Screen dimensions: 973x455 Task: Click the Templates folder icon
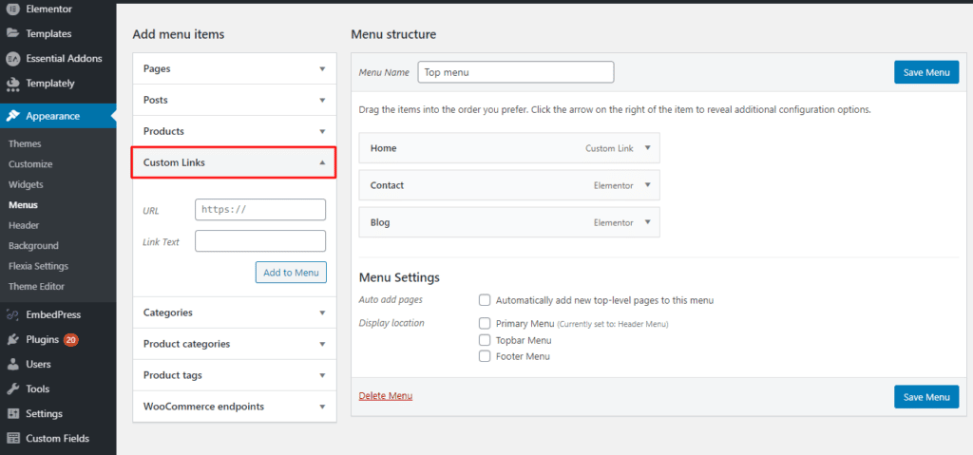point(12,33)
